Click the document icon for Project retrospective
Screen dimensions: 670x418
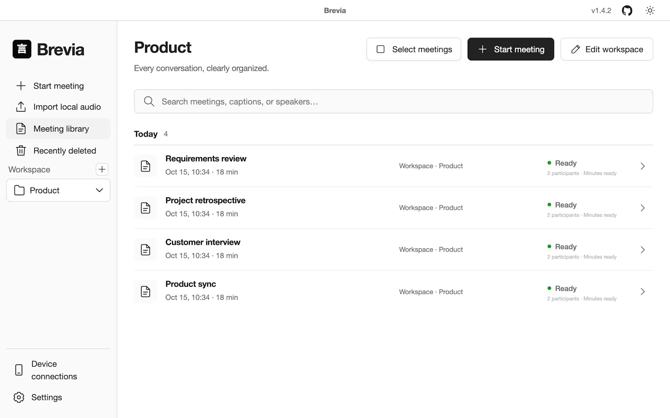[145, 208]
